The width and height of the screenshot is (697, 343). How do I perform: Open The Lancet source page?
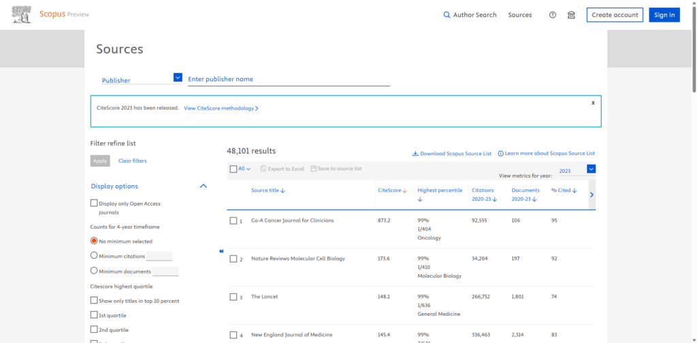click(x=265, y=297)
